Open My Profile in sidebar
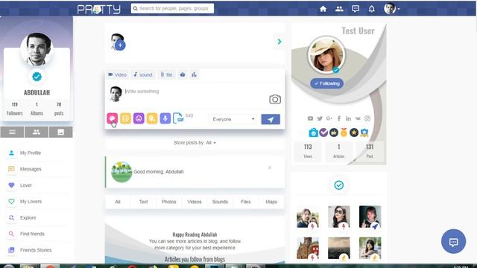Image resolution: width=477 pixels, height=268 pixels. tap(37, 153)
